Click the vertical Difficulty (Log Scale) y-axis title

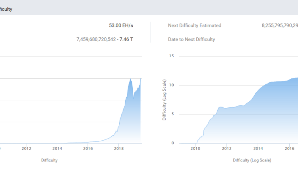[164, 100]
